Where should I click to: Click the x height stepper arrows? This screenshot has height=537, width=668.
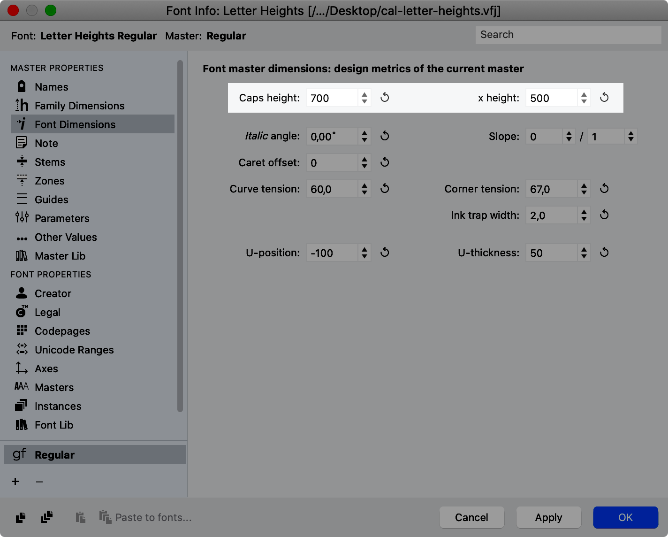(584, 98)
